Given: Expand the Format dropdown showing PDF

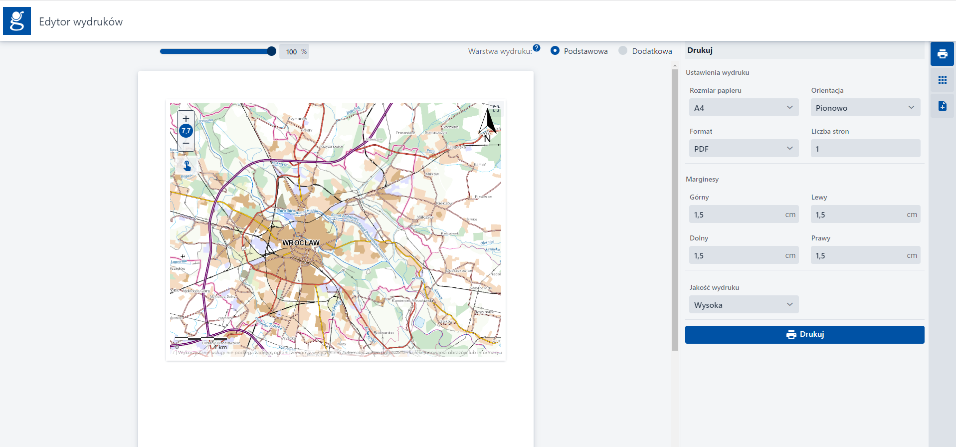Looking at the screenshot, I should pos(744,149).
